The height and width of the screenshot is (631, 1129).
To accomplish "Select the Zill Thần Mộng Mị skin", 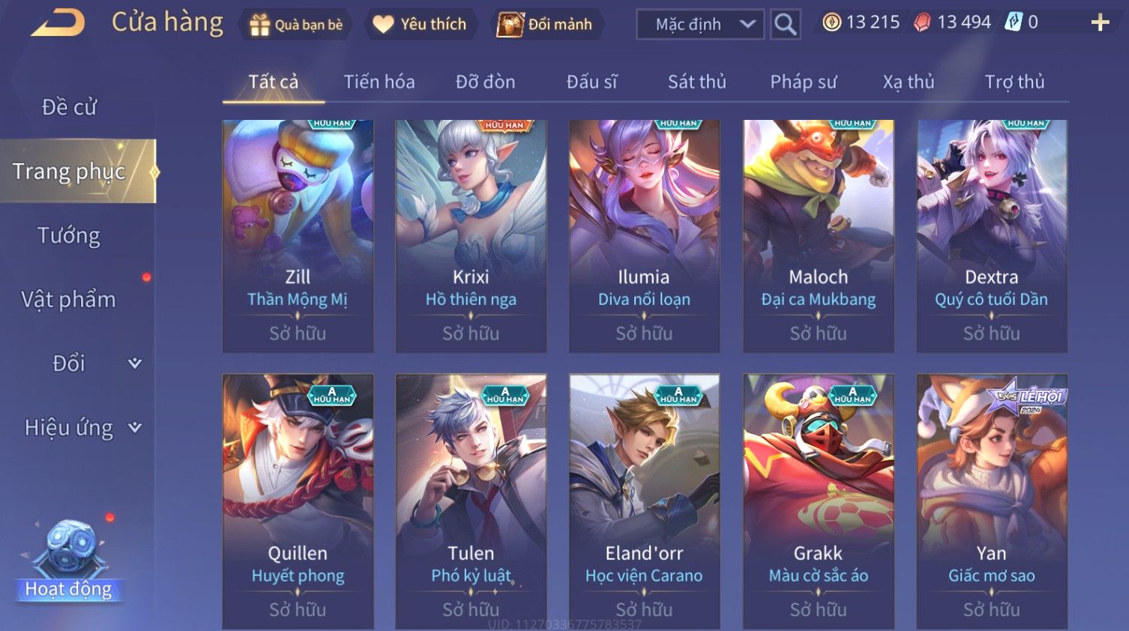I will (x=298, y=236).
